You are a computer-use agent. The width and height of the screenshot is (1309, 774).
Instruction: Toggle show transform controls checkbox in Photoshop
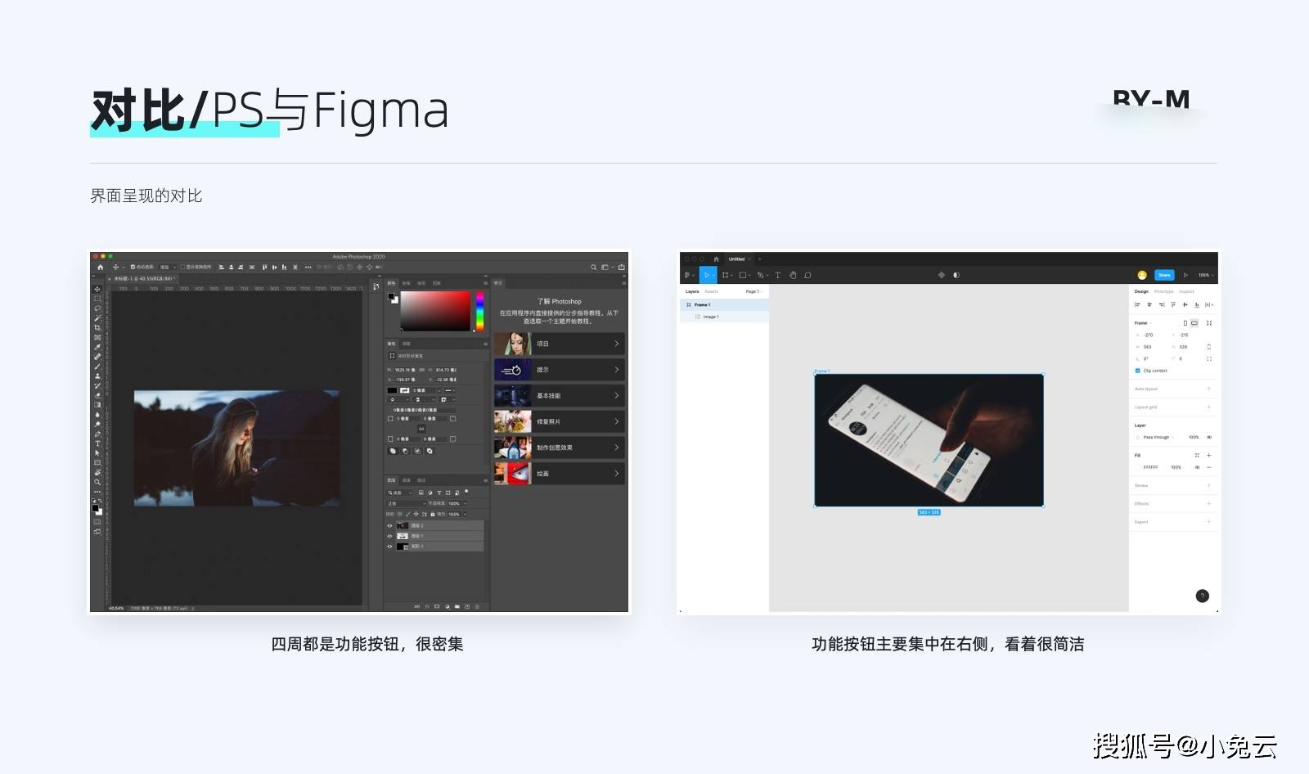tap(183, 267)
